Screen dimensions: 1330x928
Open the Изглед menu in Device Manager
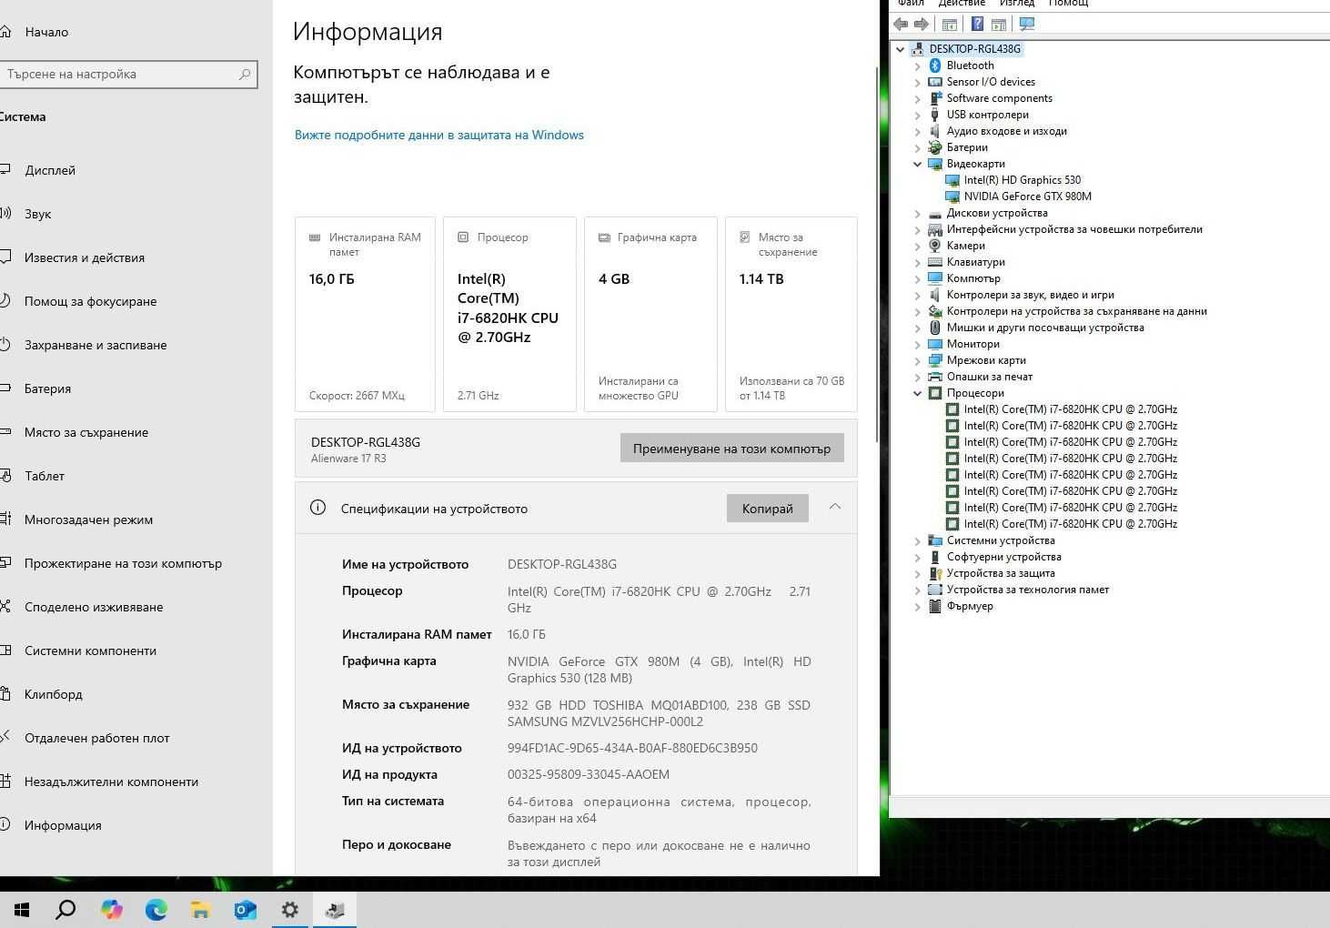[1017, 4]
